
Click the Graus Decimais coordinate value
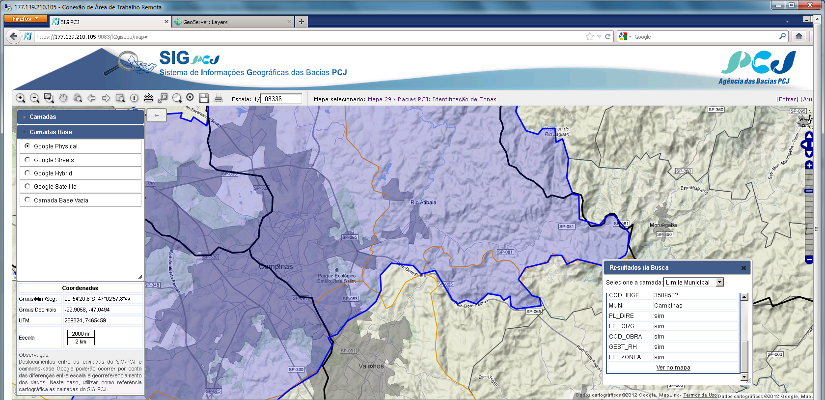coord(103,310)
